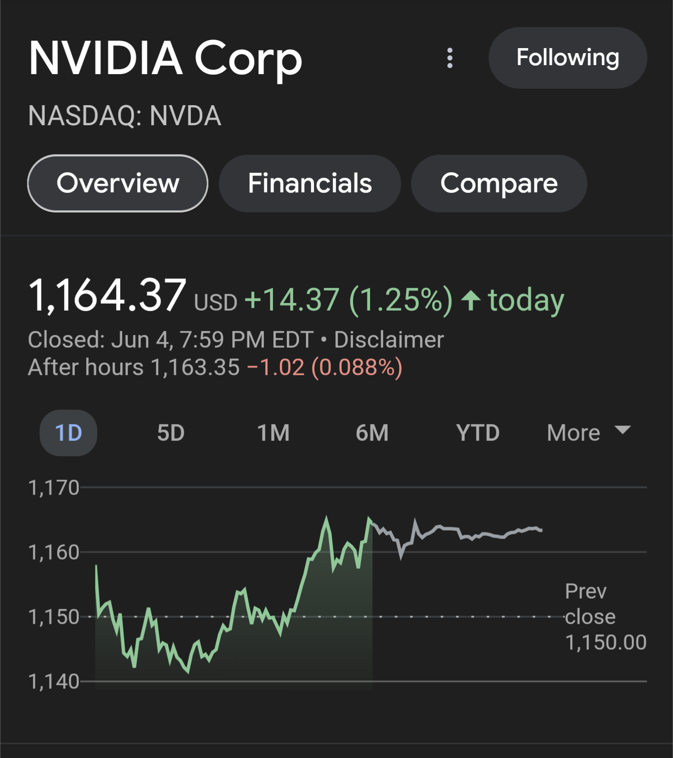Switch chart to 5D range
The width and height of the screenshot is (673, 758).
[x=171, y=433]
